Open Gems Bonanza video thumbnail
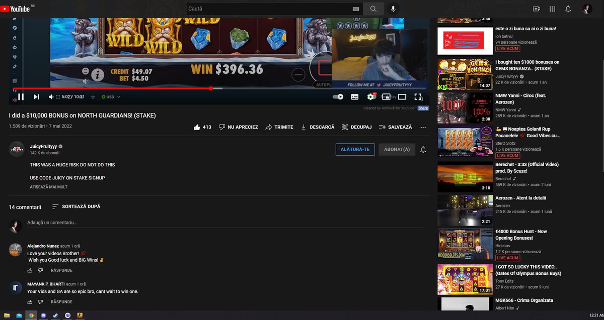Image resolution: width=604 pixels, height=320 pixels. [x=465, y=74]
